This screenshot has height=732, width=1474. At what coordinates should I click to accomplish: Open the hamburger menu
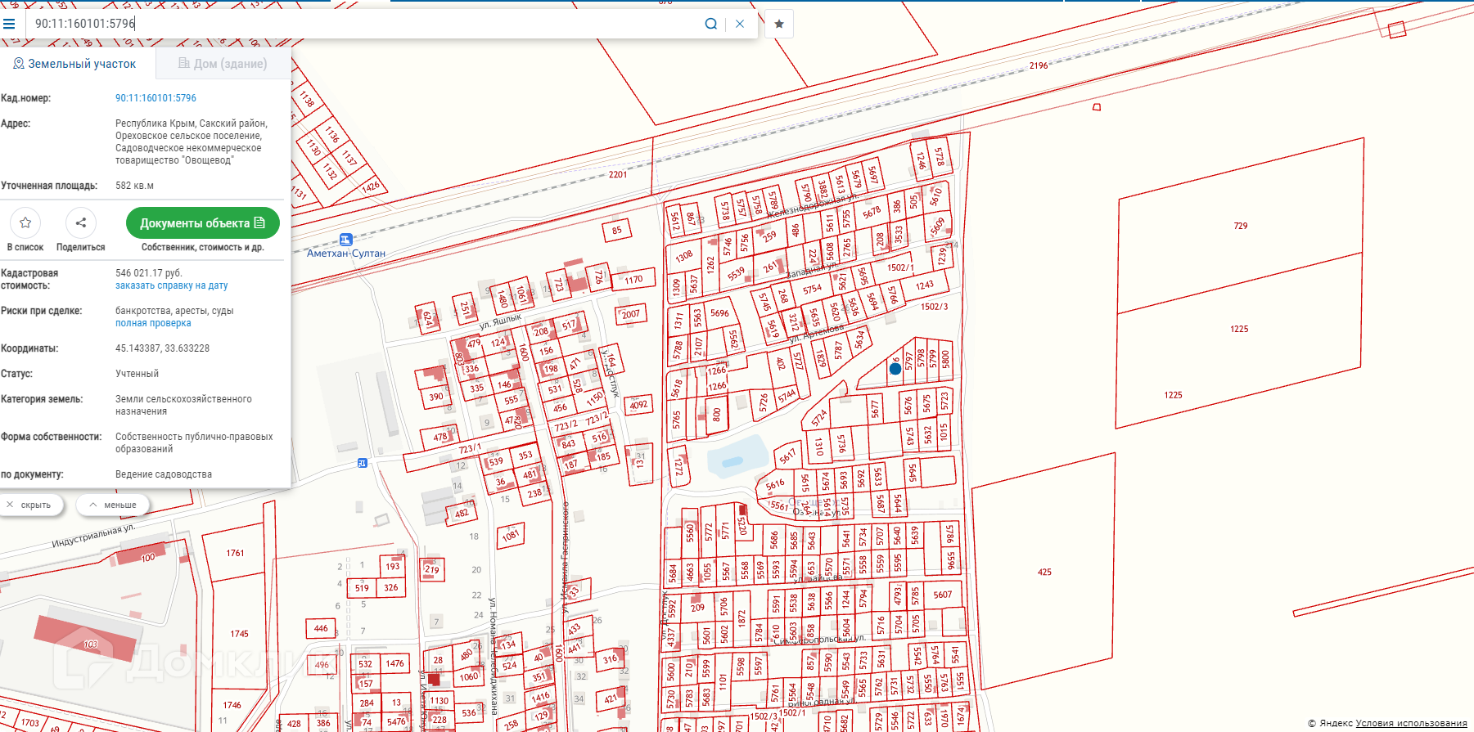9,24
